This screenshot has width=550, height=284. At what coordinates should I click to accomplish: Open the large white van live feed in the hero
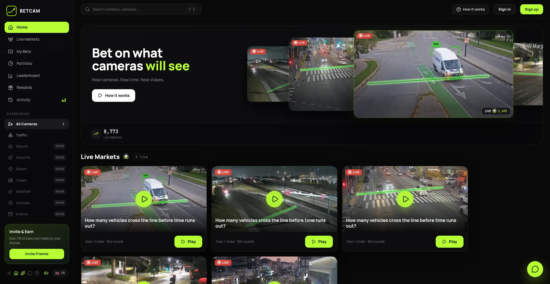[433, 74]
